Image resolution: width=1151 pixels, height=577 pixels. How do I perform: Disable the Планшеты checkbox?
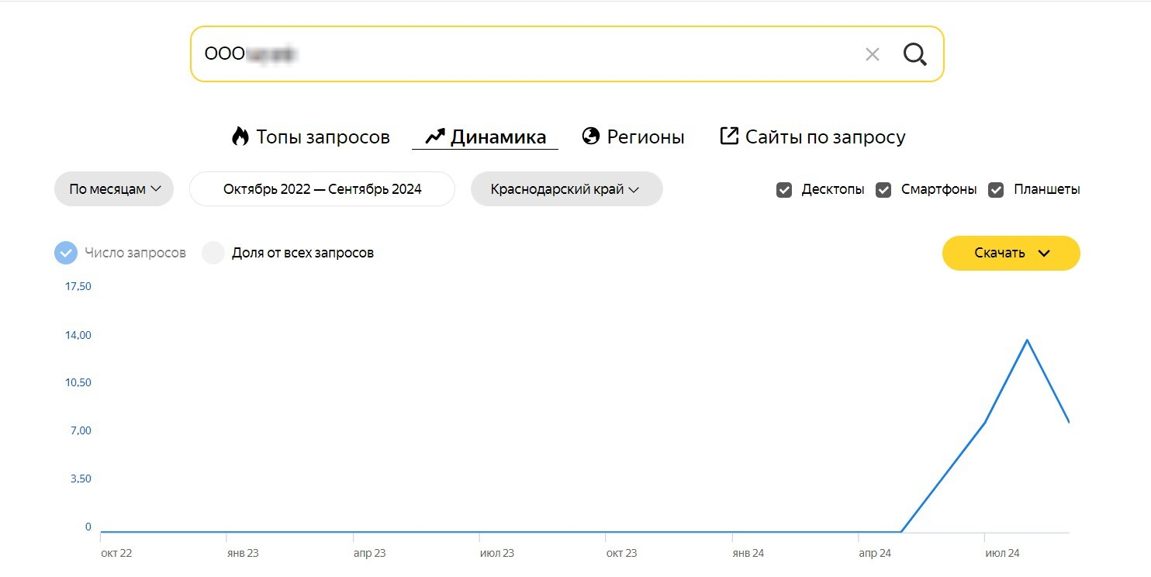point(996,190)
